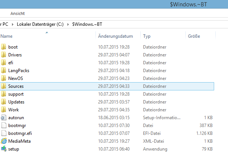Click the date "10.07.2015 19:27" of MediaMeta
228x167 pixels.
coord(114,141)
